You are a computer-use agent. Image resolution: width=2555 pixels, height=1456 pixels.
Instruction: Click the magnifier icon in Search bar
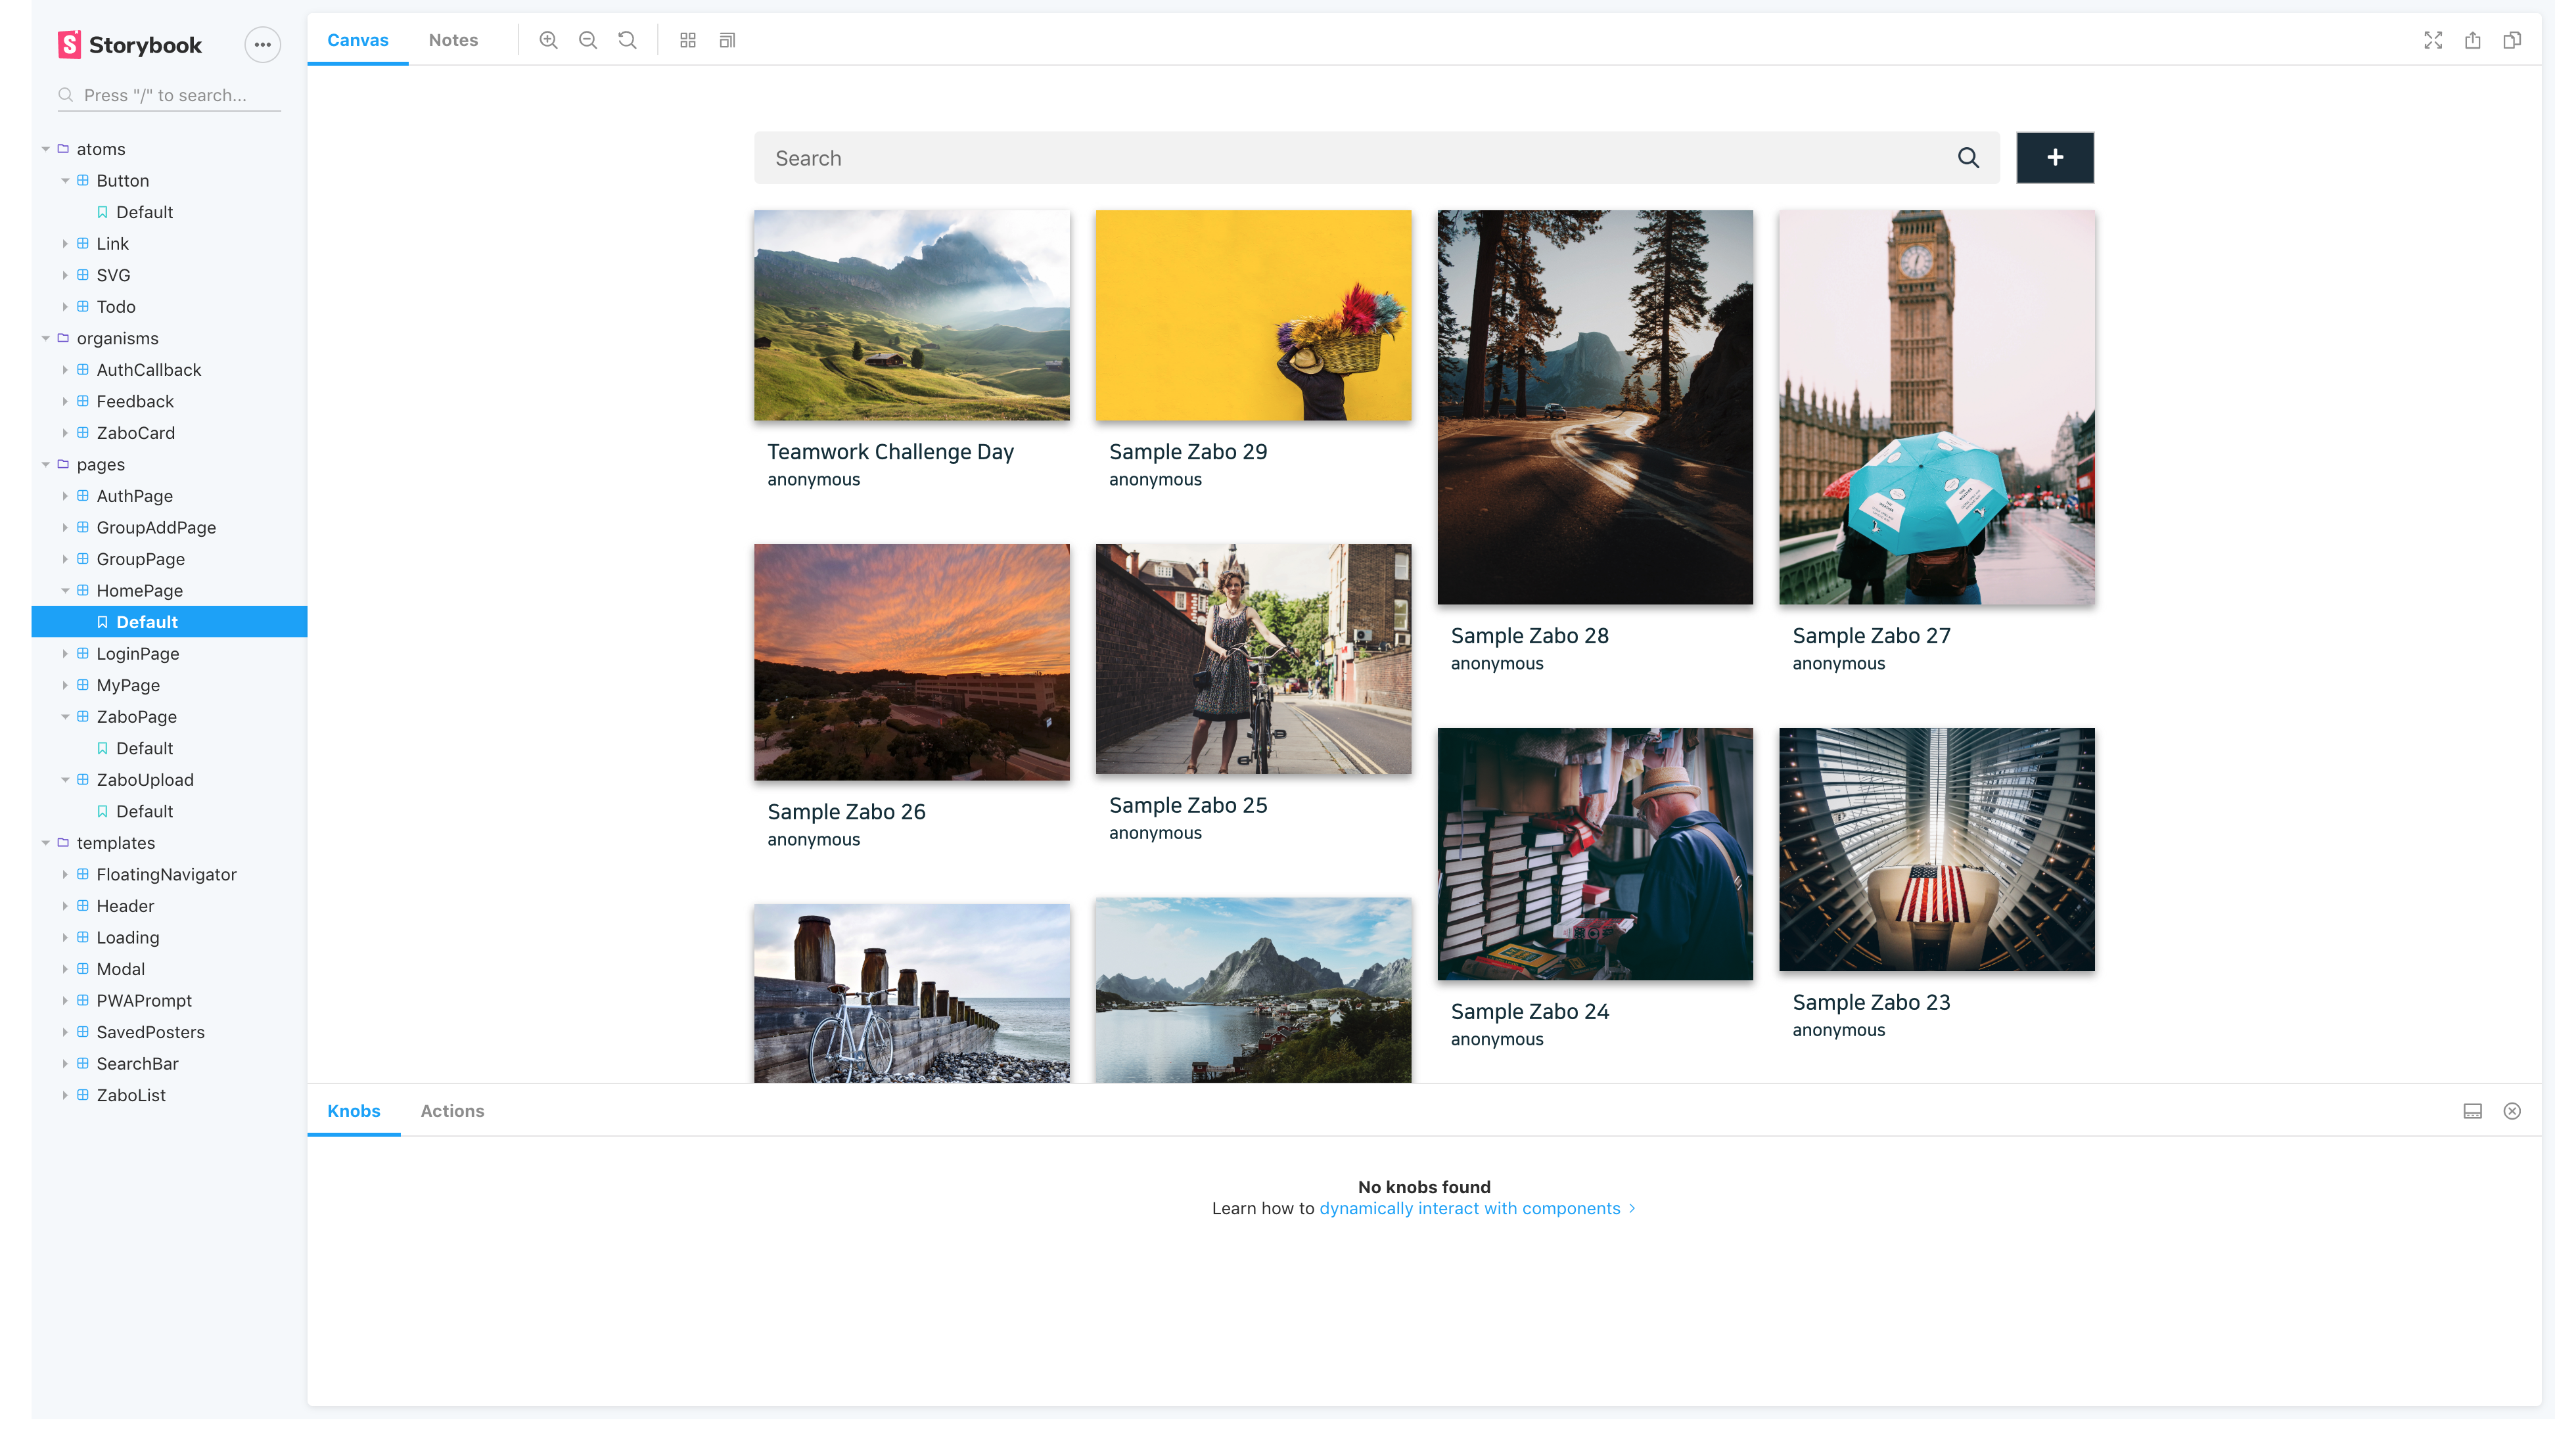click(x=1968, y=158)
